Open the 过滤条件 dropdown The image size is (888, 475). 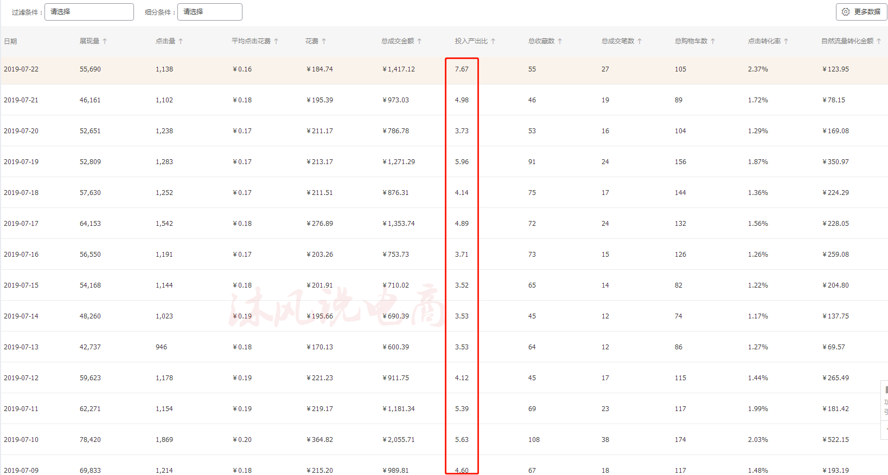[x=89, y=12]
